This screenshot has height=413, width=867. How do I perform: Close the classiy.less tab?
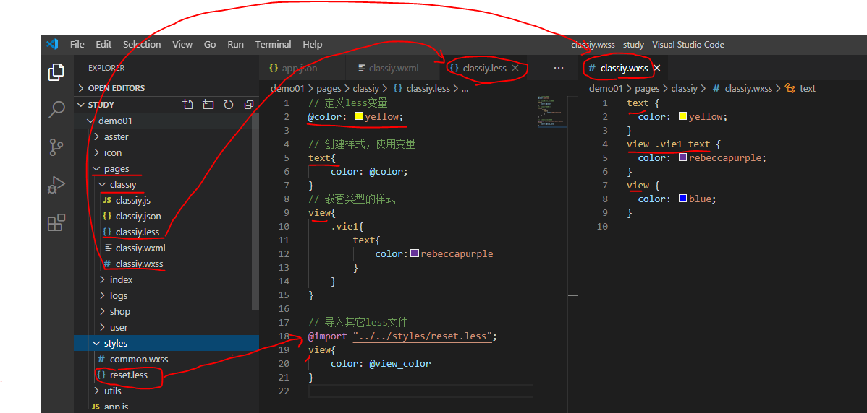(x=515, y=68)
